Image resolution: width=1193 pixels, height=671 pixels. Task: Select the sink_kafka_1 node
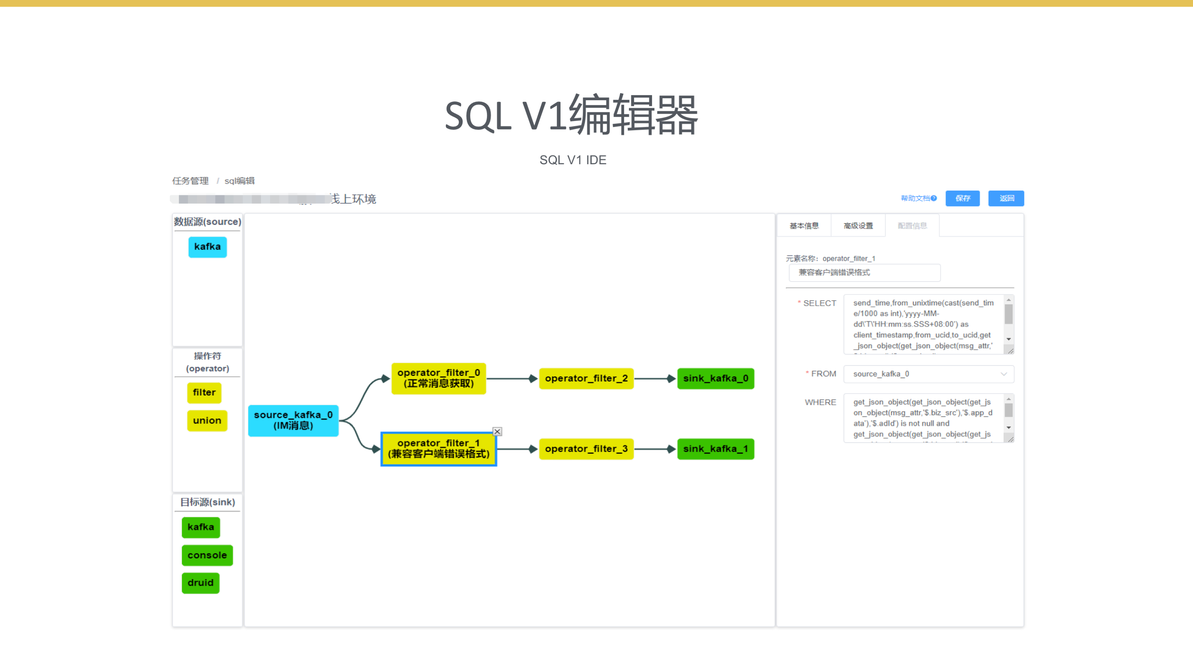pos(716,449)
